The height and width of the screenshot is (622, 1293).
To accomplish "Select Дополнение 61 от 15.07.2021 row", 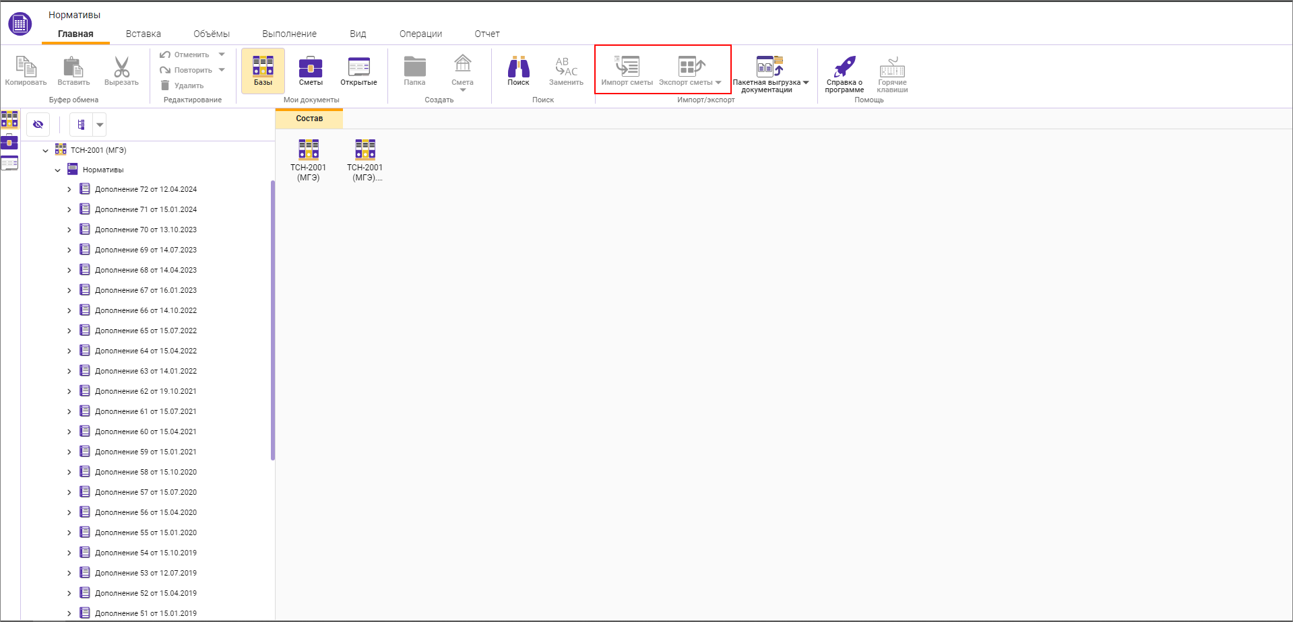I will (146, 411).
